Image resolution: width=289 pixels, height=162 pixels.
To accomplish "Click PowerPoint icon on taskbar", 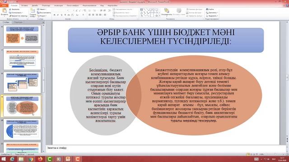I will coord(68,159).
